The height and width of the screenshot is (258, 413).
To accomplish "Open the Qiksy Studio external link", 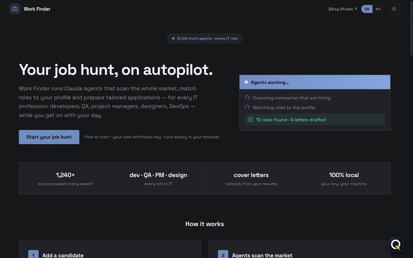I will pos(343,9).
